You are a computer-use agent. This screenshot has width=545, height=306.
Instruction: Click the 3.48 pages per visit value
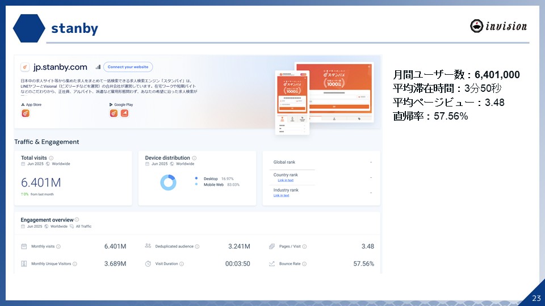pyautogui.click(x=368, y=246)
